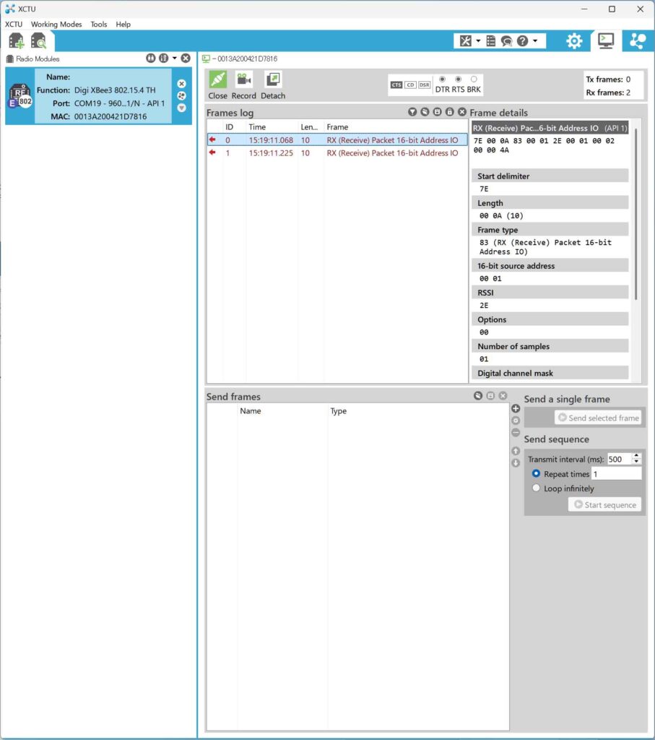Expand the Help dropdown arrow
The height and width of the screenshot is (740, 655).
pos(535,41)
